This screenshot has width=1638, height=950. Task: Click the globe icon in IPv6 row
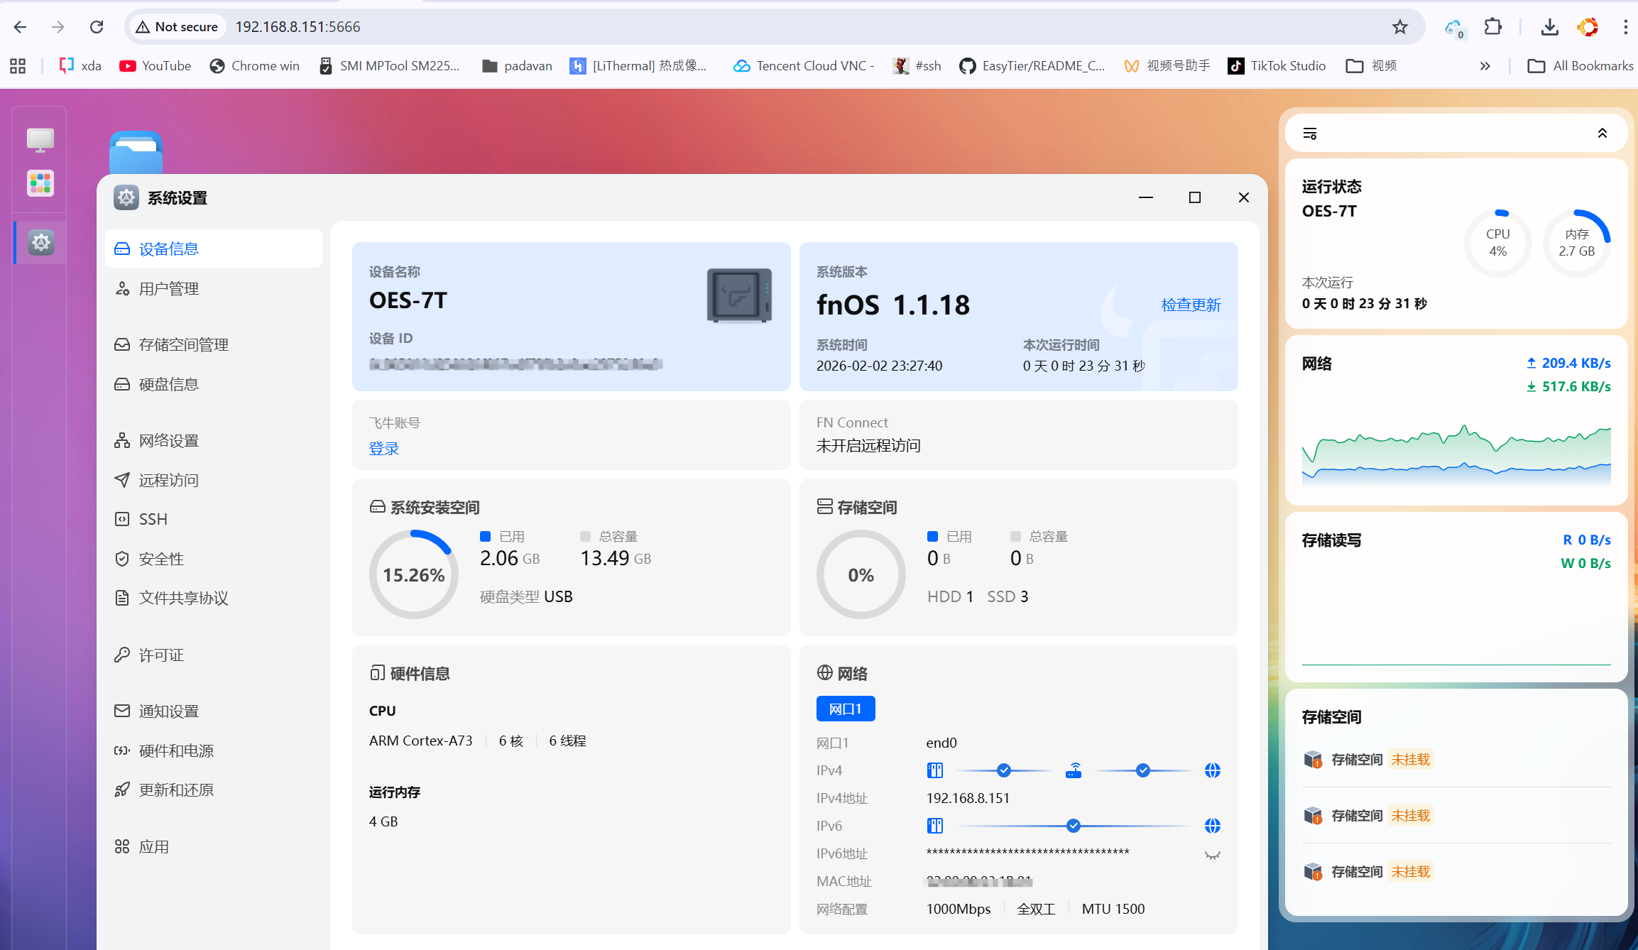click(1212, 826)
